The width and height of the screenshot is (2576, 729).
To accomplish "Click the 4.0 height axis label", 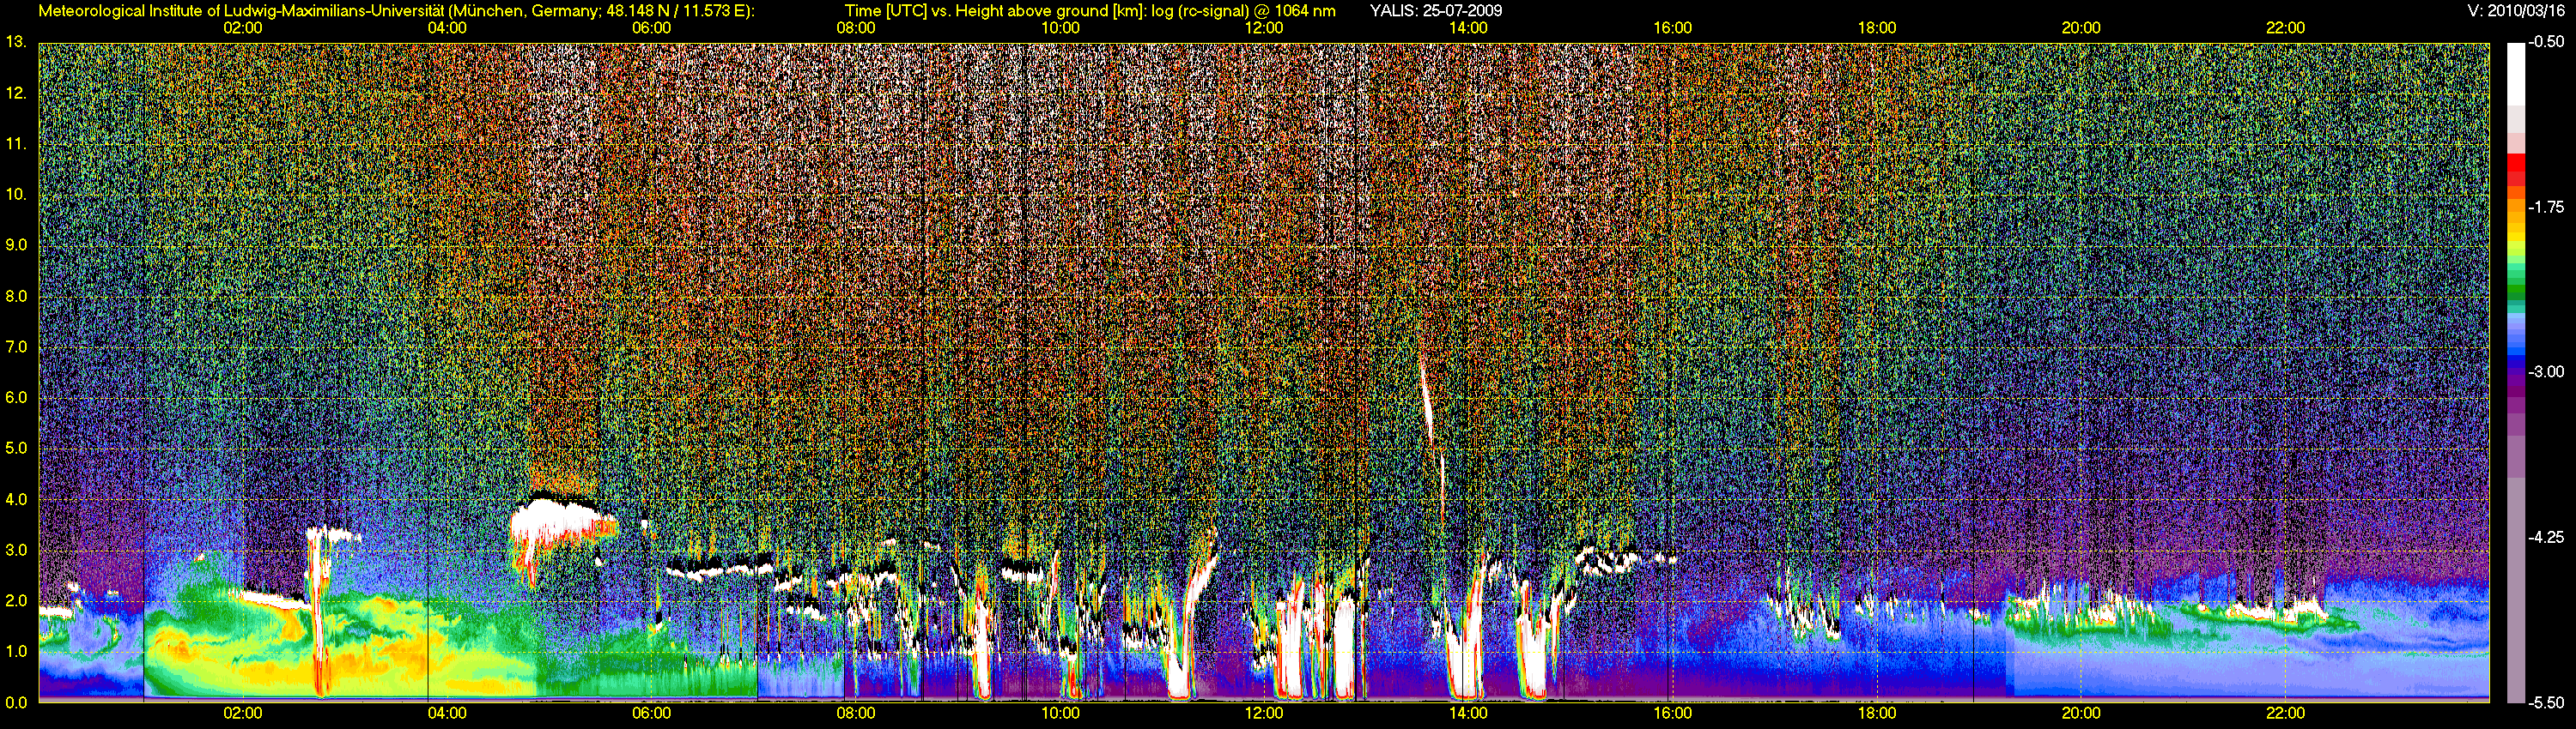I will pyautogui.click(x=16, y=499).
